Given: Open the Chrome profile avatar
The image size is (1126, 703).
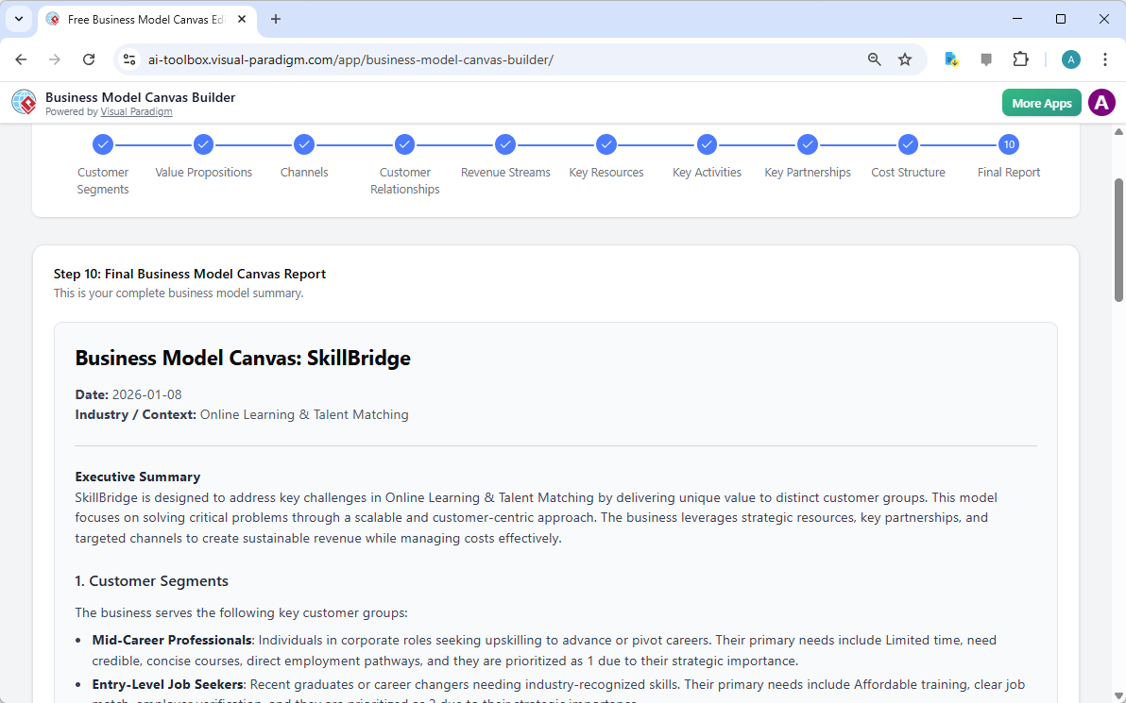Looking at the screenshot, I should click(x=1070, y=59).
